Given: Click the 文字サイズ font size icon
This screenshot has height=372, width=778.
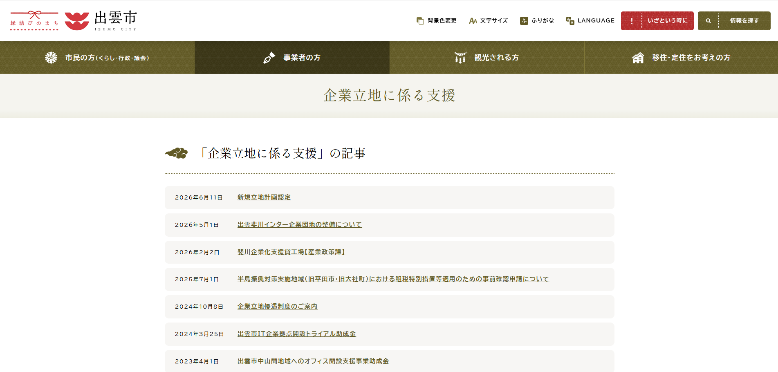Looking at the screenshot, I should tap(473, 20).
